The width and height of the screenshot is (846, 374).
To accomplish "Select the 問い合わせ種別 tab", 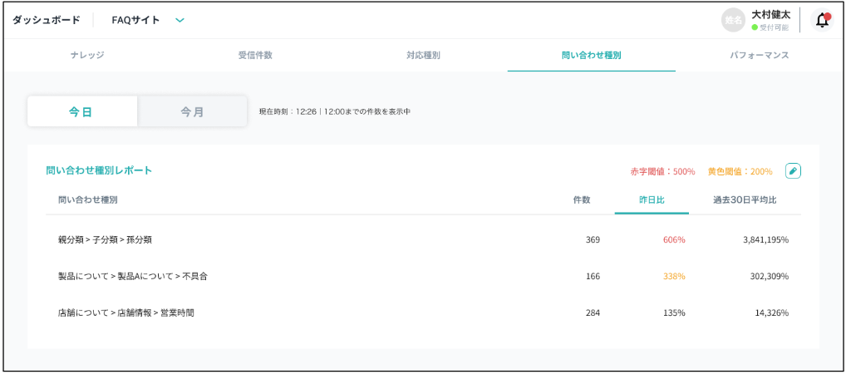I will 591,56.
